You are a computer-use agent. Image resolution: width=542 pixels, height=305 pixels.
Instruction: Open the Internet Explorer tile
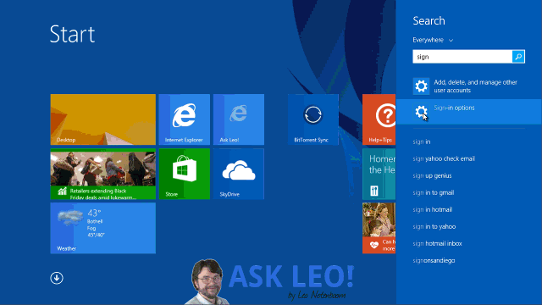(185, 119)
